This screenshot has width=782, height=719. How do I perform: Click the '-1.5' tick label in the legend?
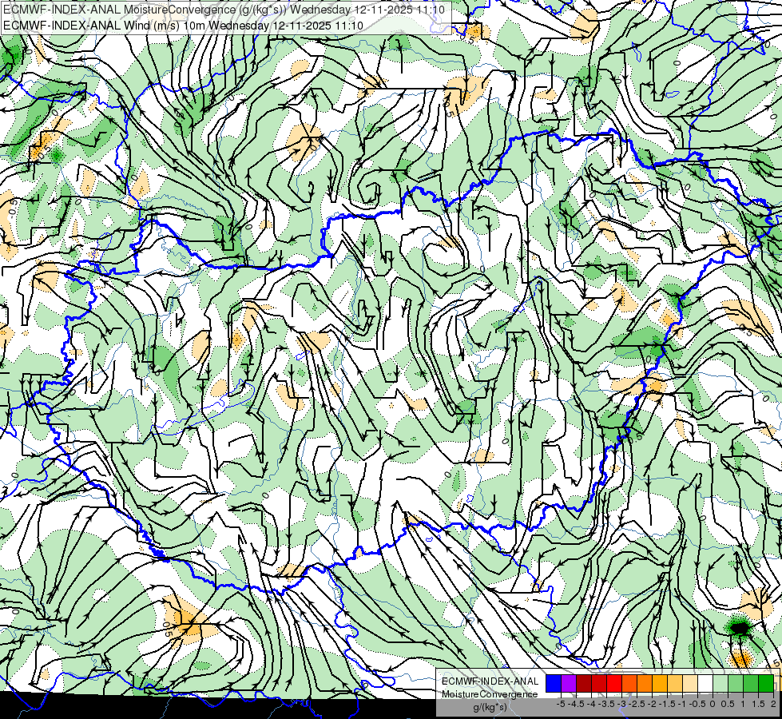[x=667, y=704]
